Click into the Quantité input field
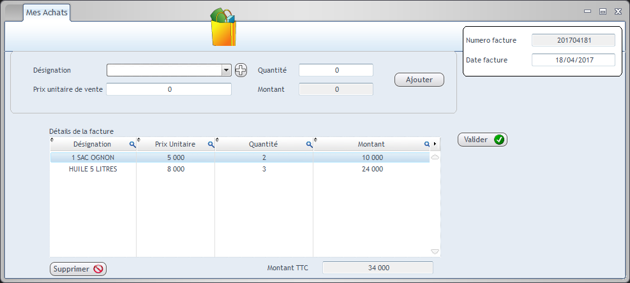This screenshot has width=630, height=283. point(336,70)
